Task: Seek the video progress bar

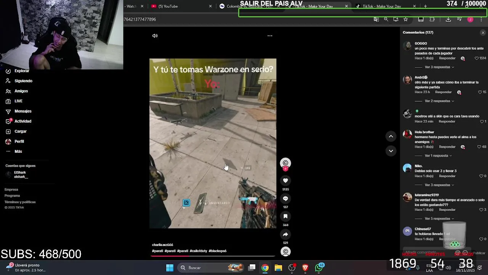Action: pyautogui.click(x=213, y=256)
